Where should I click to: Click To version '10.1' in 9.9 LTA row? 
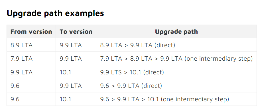pos(65,72)
